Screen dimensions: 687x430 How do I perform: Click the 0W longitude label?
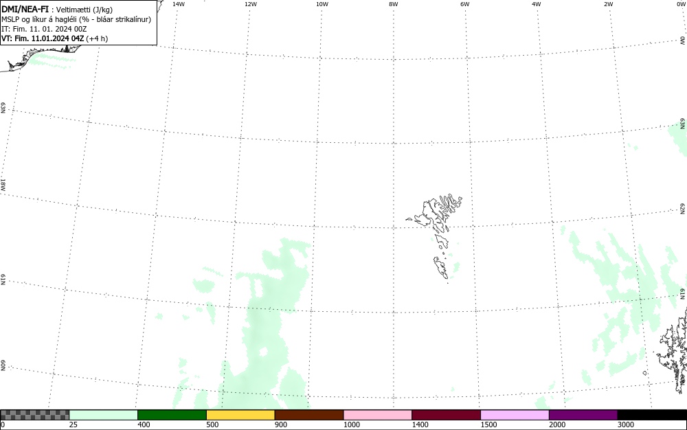(x=681, y=4)
